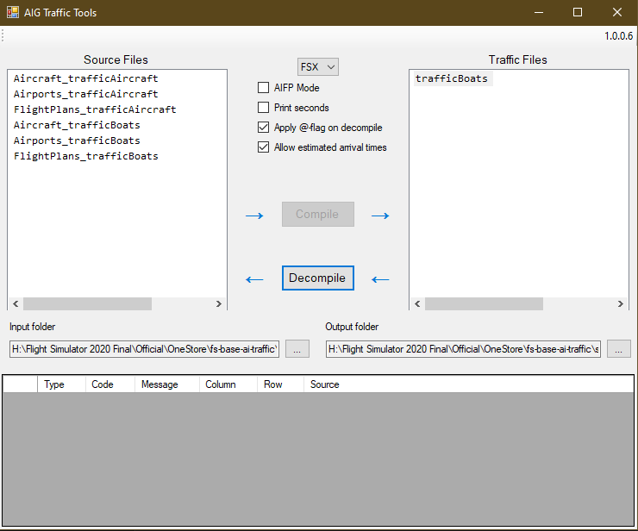Viewport: 638px width, 531px height.
Task: Maximize the AIG Traffic Tools window
Action: [578, 12]
